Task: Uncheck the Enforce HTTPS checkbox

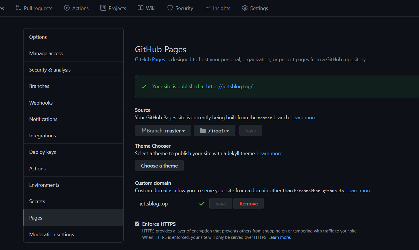Action: [137, 224]
